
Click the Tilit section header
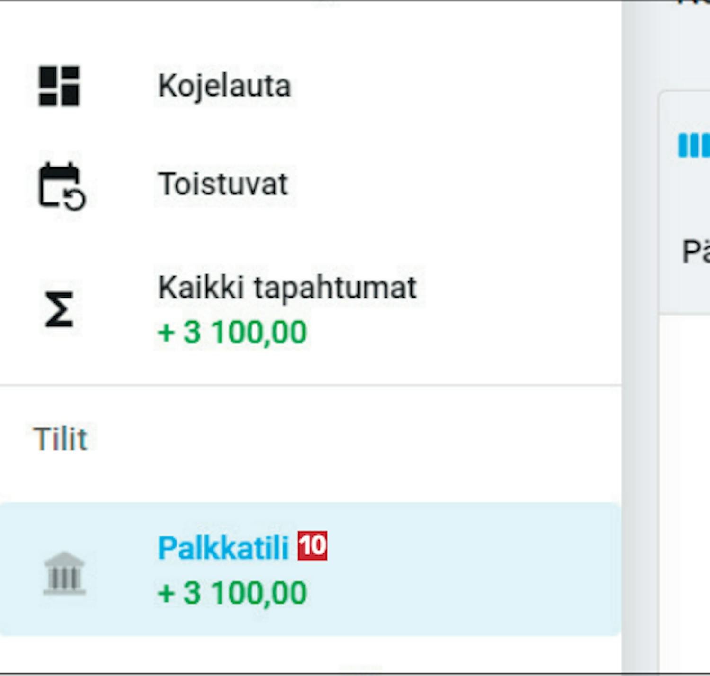60,439
